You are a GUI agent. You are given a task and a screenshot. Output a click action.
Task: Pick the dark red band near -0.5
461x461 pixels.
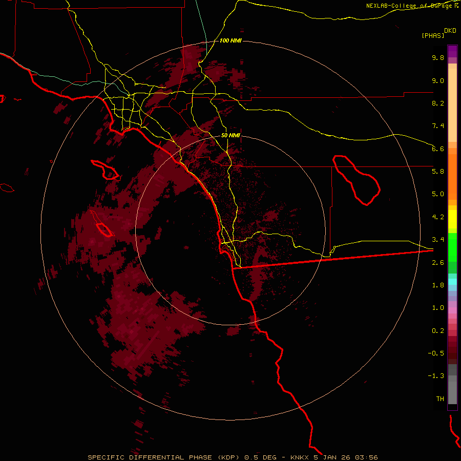coord(452,353)
